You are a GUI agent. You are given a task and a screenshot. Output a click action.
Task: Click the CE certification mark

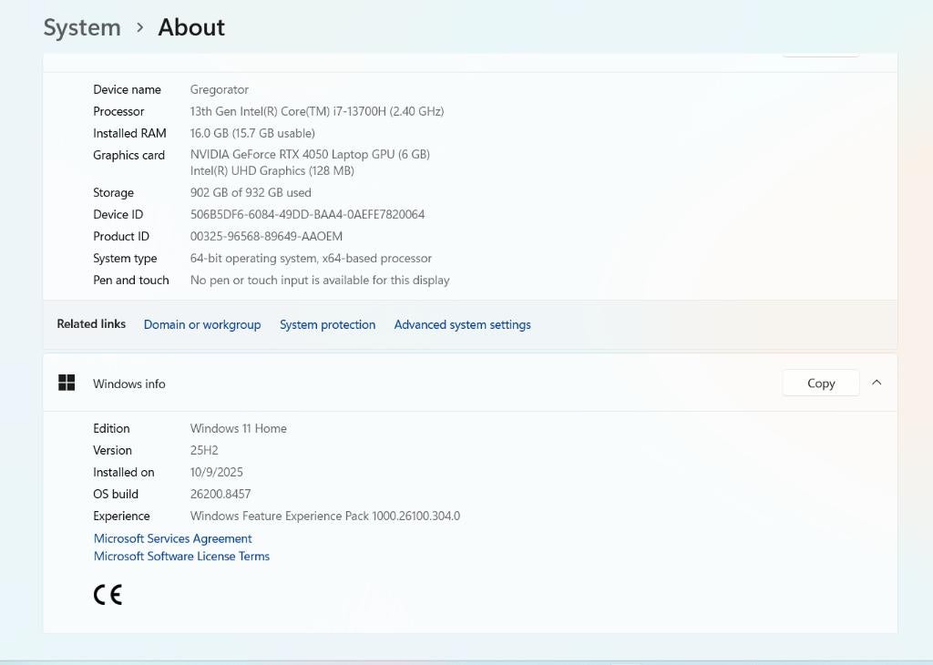point(108,594)
